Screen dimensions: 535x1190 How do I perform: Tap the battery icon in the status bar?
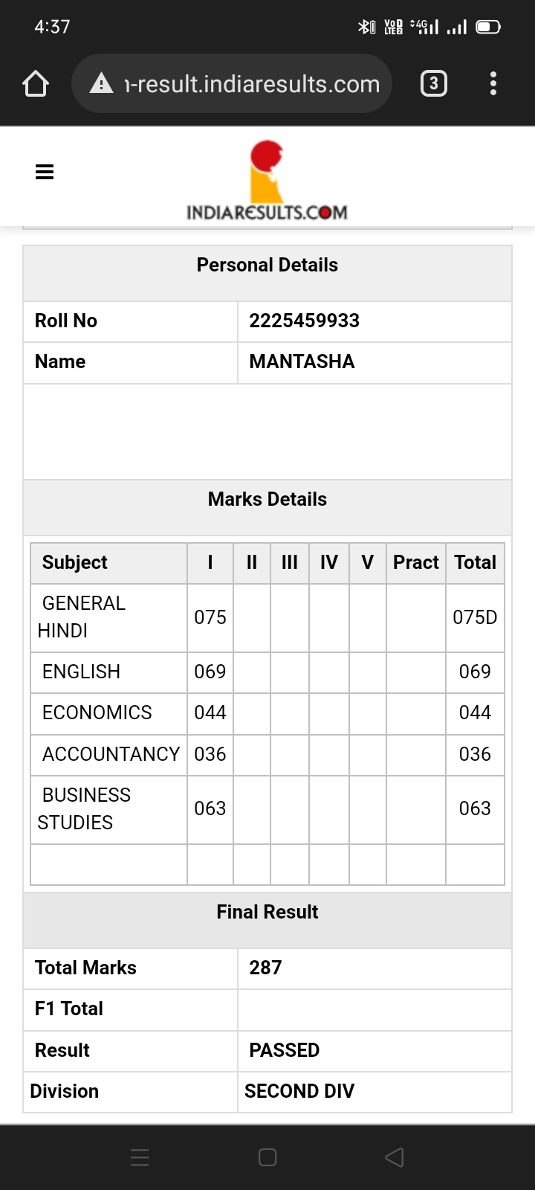(488, 28)
